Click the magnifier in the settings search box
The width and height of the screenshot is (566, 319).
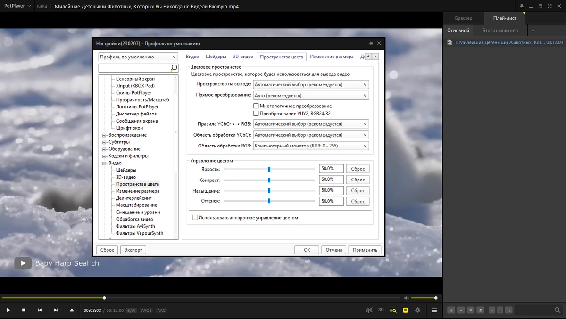pos(174,68)
